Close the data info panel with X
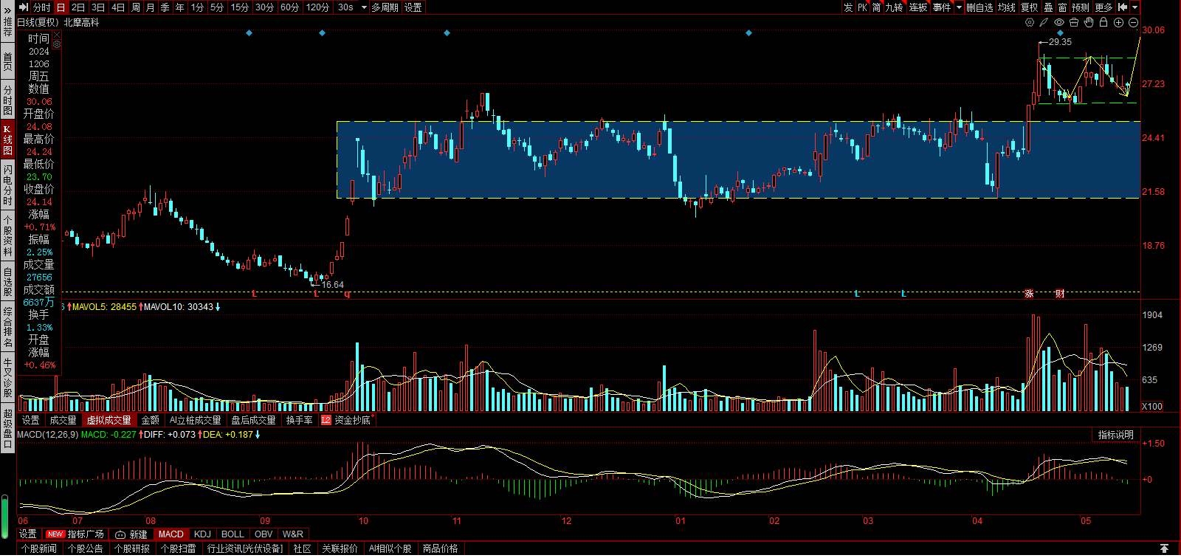 57,35
